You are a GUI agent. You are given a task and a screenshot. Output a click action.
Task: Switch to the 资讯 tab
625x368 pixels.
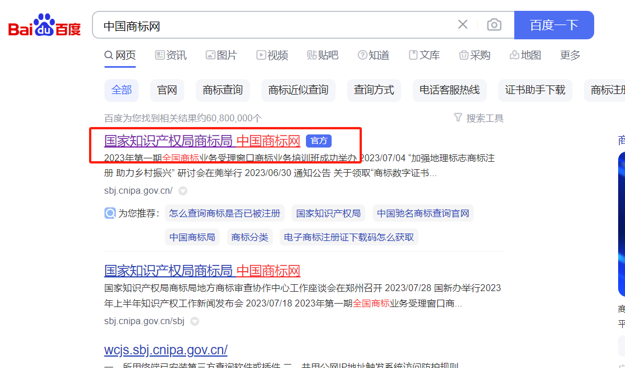pos(171,55)
